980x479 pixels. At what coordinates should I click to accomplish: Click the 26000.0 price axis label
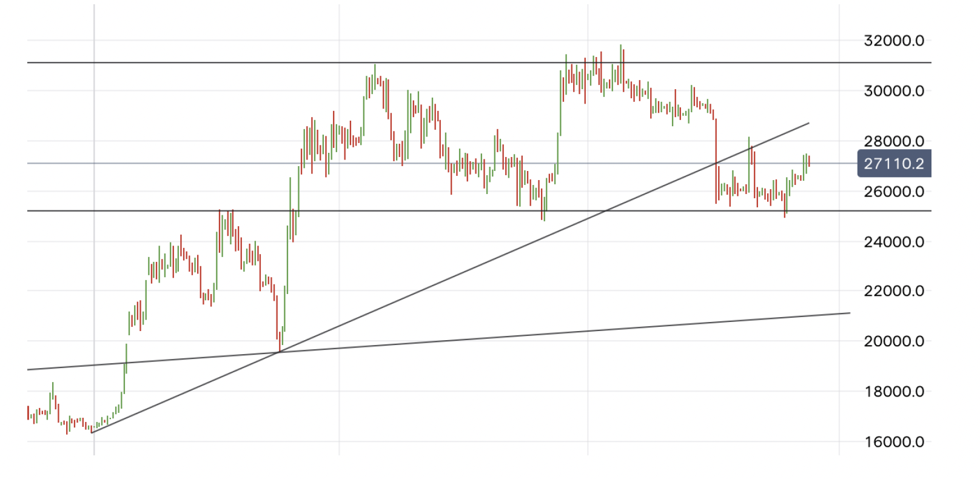[894, 192]
